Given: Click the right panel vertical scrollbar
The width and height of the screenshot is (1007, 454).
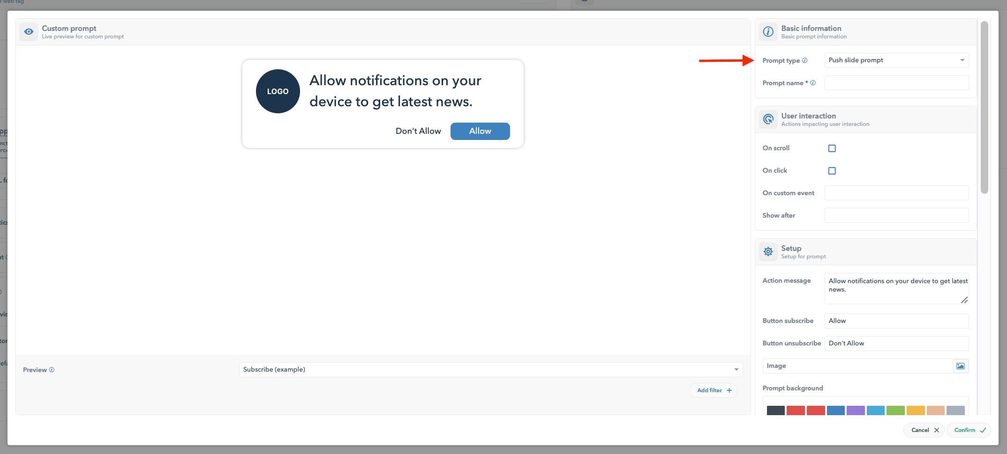Looking at the screenshot, I should [984, 108].
